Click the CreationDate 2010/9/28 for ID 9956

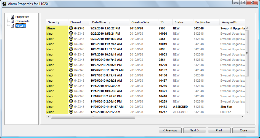point(136,28)
